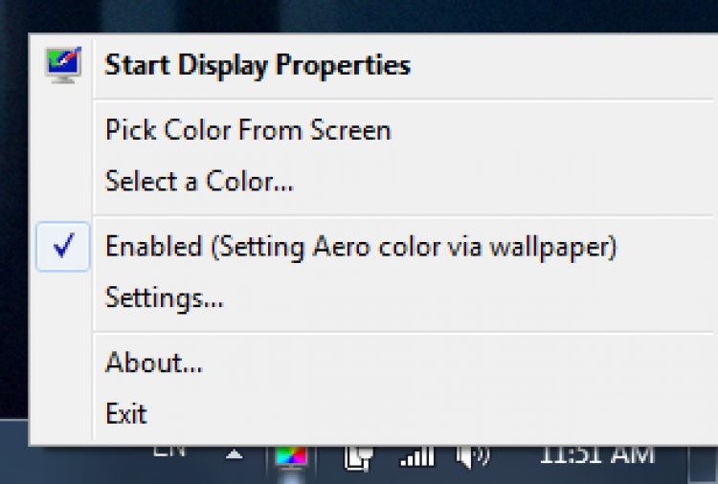Open the volume speaker icon
The width and height of the screenshot is (718, 484).
point(473,455)
